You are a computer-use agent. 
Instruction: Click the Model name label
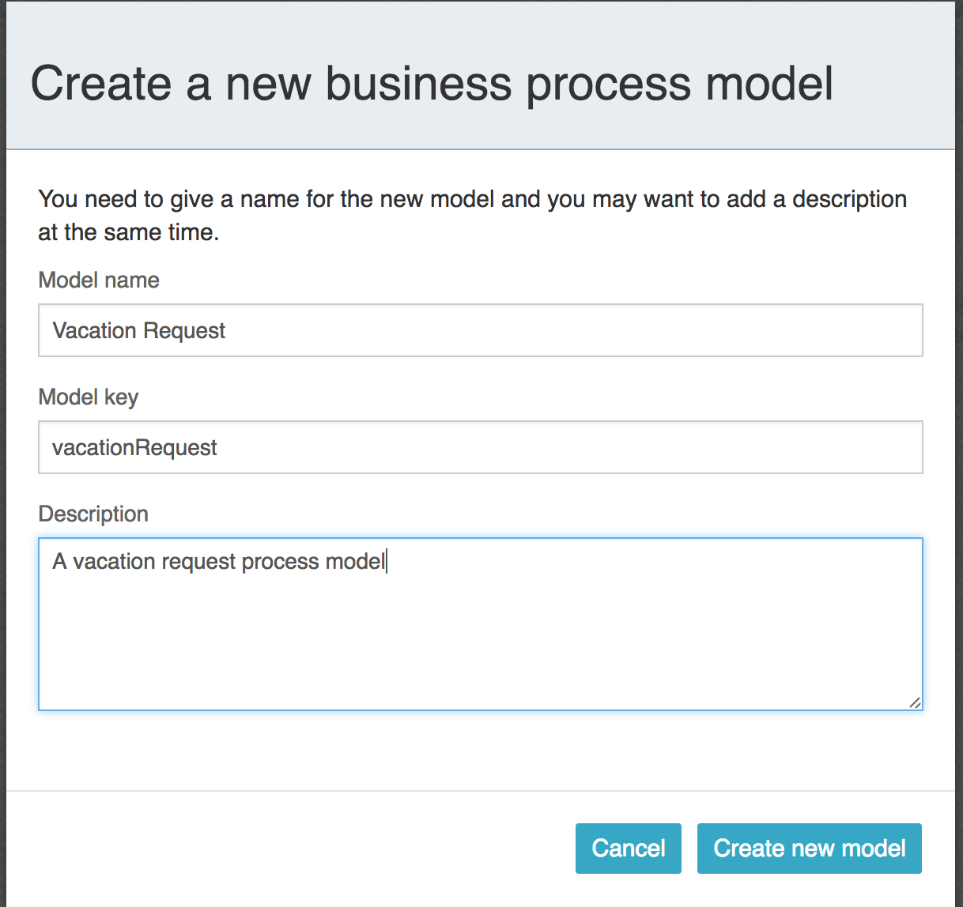(98, 280)
